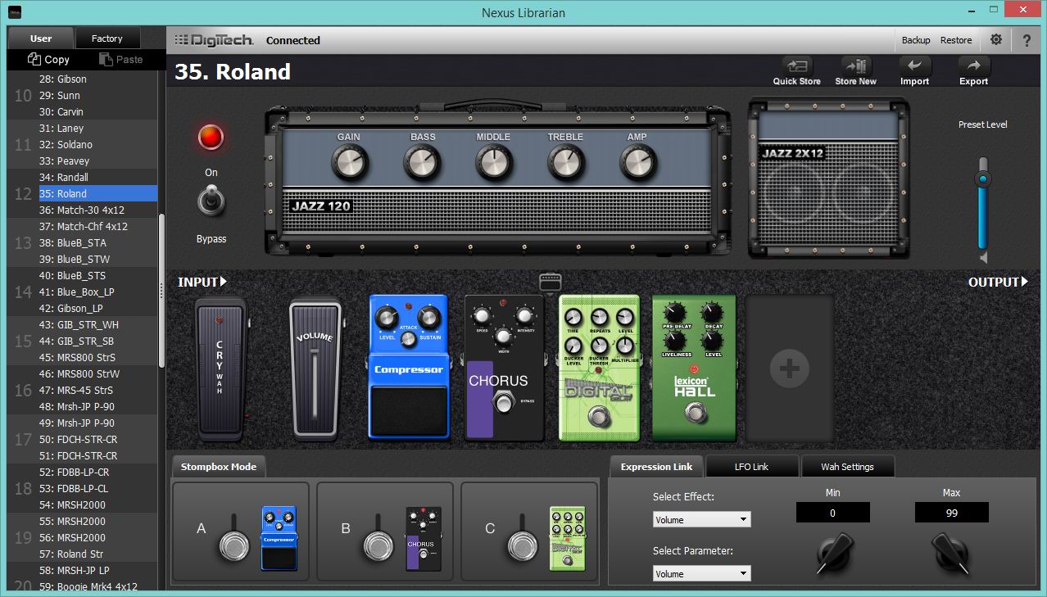The height and width of the screenshot is (597, 1047).
Task: Select preset "36: Match-30 4x12"
Action: click(97, 210)
